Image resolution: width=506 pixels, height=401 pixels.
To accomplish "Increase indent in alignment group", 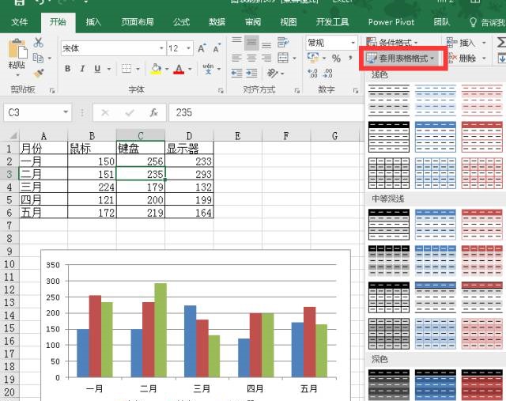I will point(251,74).
